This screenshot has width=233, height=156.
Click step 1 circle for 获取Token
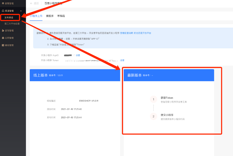153,99
